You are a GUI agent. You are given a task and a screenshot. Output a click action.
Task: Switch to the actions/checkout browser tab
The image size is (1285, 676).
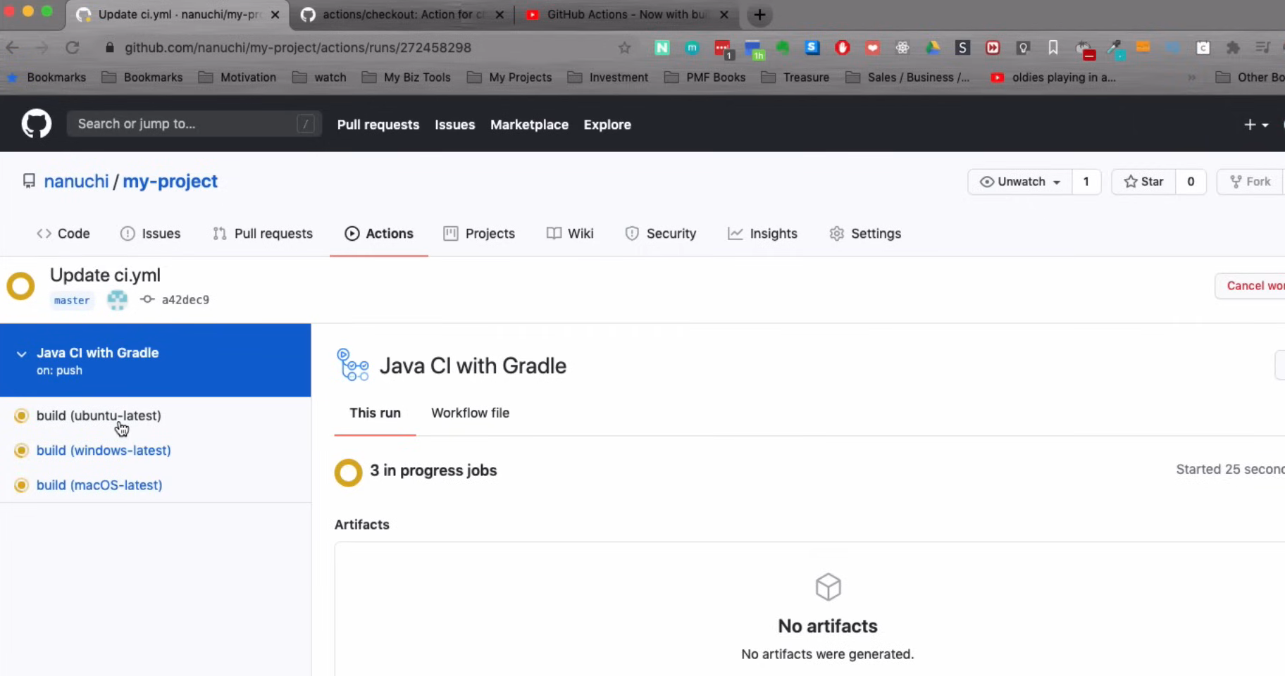(x=402, y=15)
